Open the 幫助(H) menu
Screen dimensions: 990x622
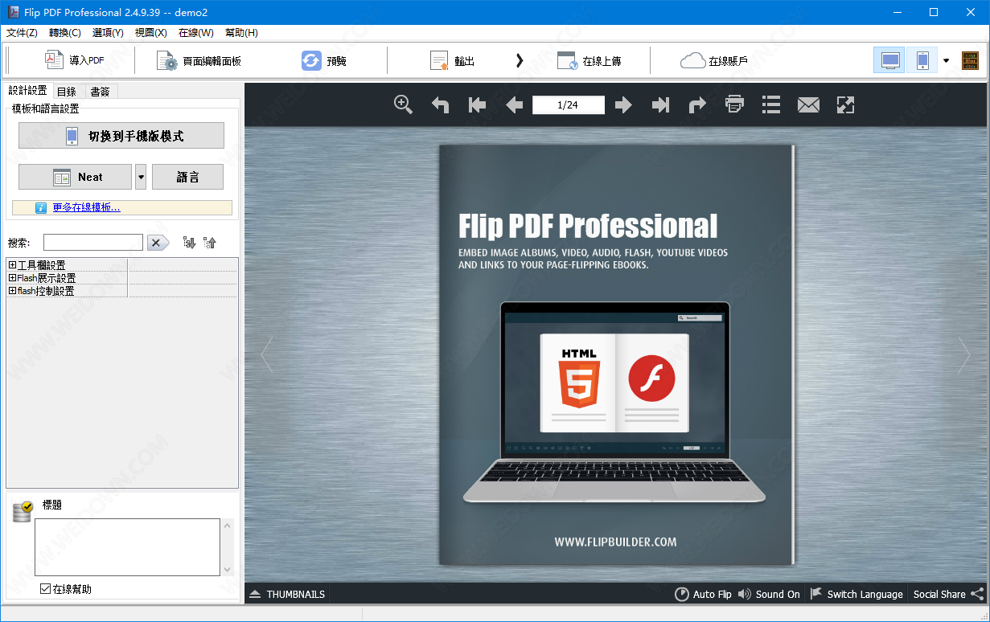click(241, 33)
